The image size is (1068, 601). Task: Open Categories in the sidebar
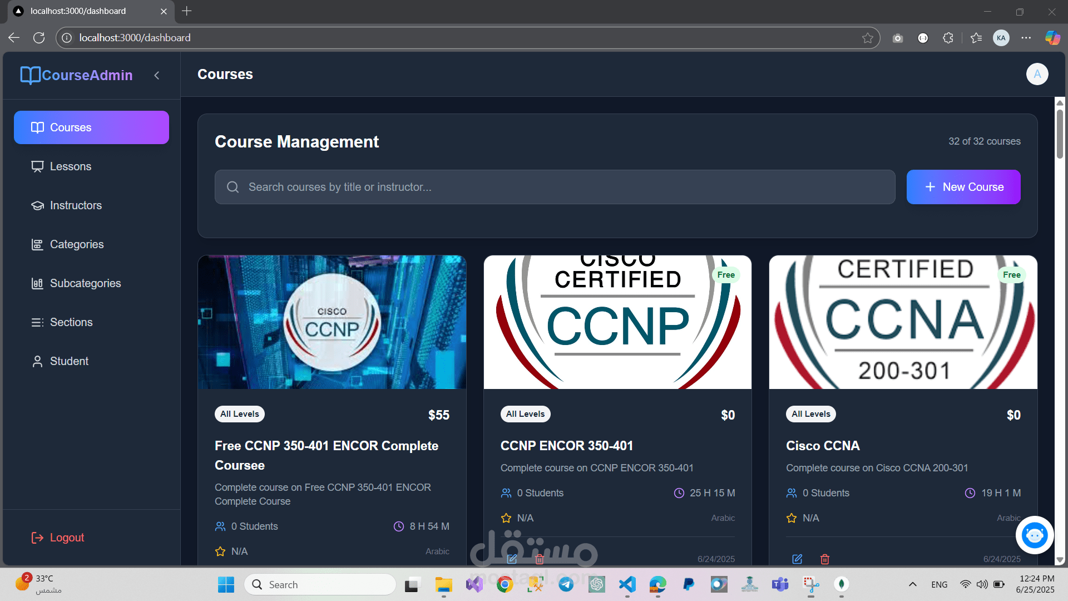point(77,244)
